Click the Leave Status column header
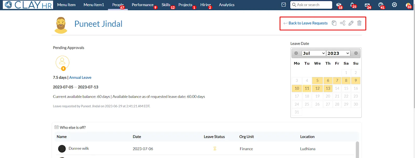415x158 pixels. click(x=214, y=137)
